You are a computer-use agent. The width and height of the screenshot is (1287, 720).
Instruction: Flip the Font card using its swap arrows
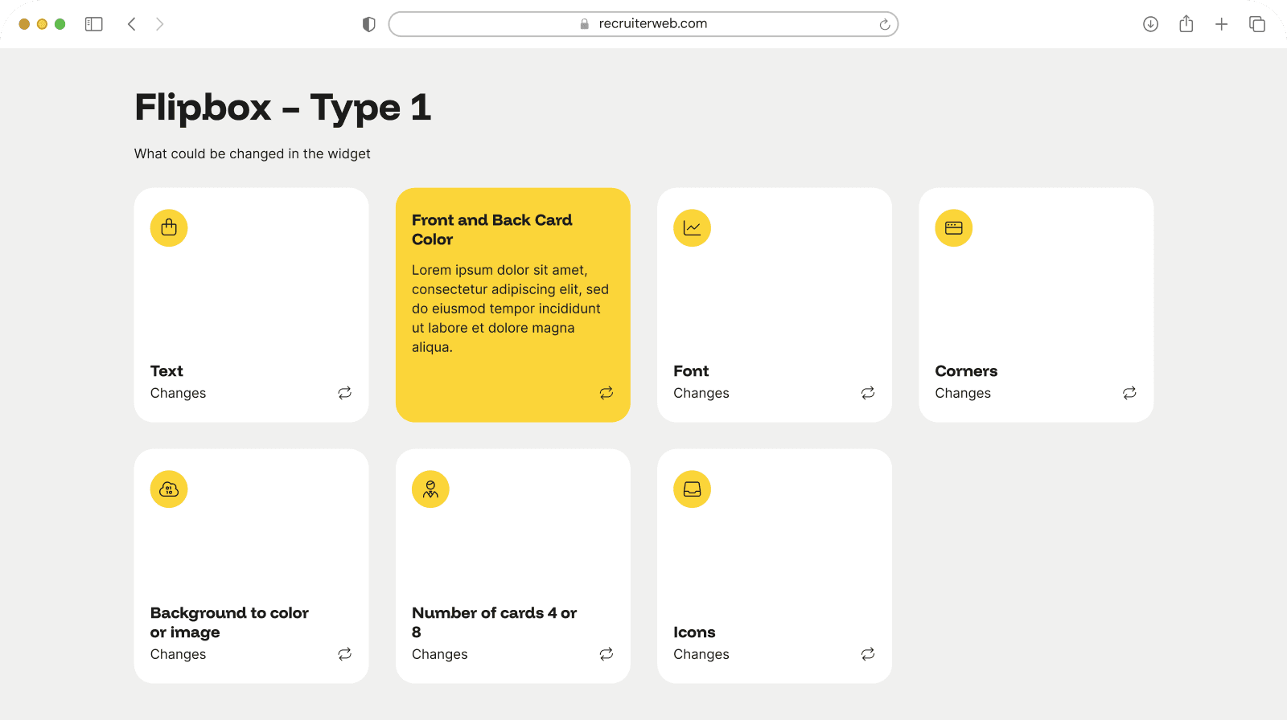click(867, 393)
